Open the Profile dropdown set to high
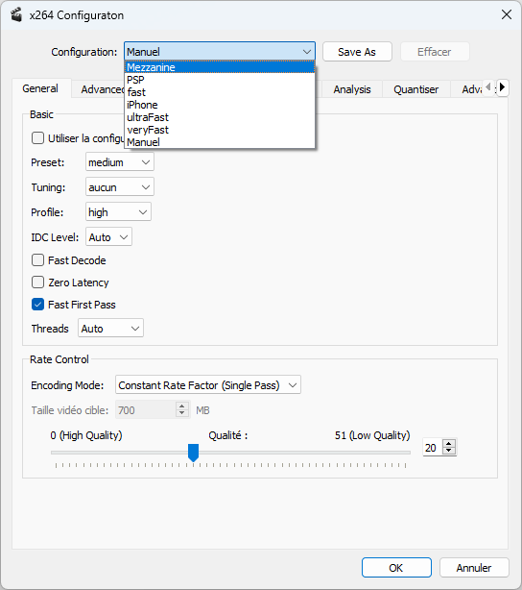The width and height of the screenshot is (522, 590). [118, 211]
